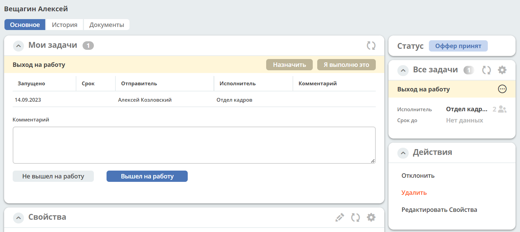Click the Статус label
The width and height of the screenshot is (520, 232).
410,46
